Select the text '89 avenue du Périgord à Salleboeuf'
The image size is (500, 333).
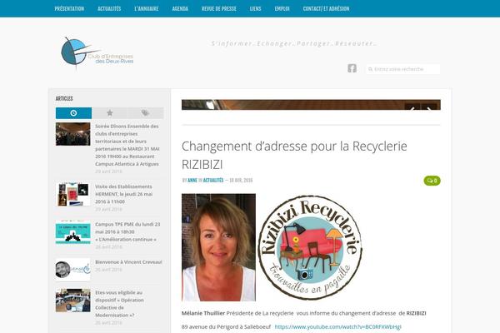(226, 327)
